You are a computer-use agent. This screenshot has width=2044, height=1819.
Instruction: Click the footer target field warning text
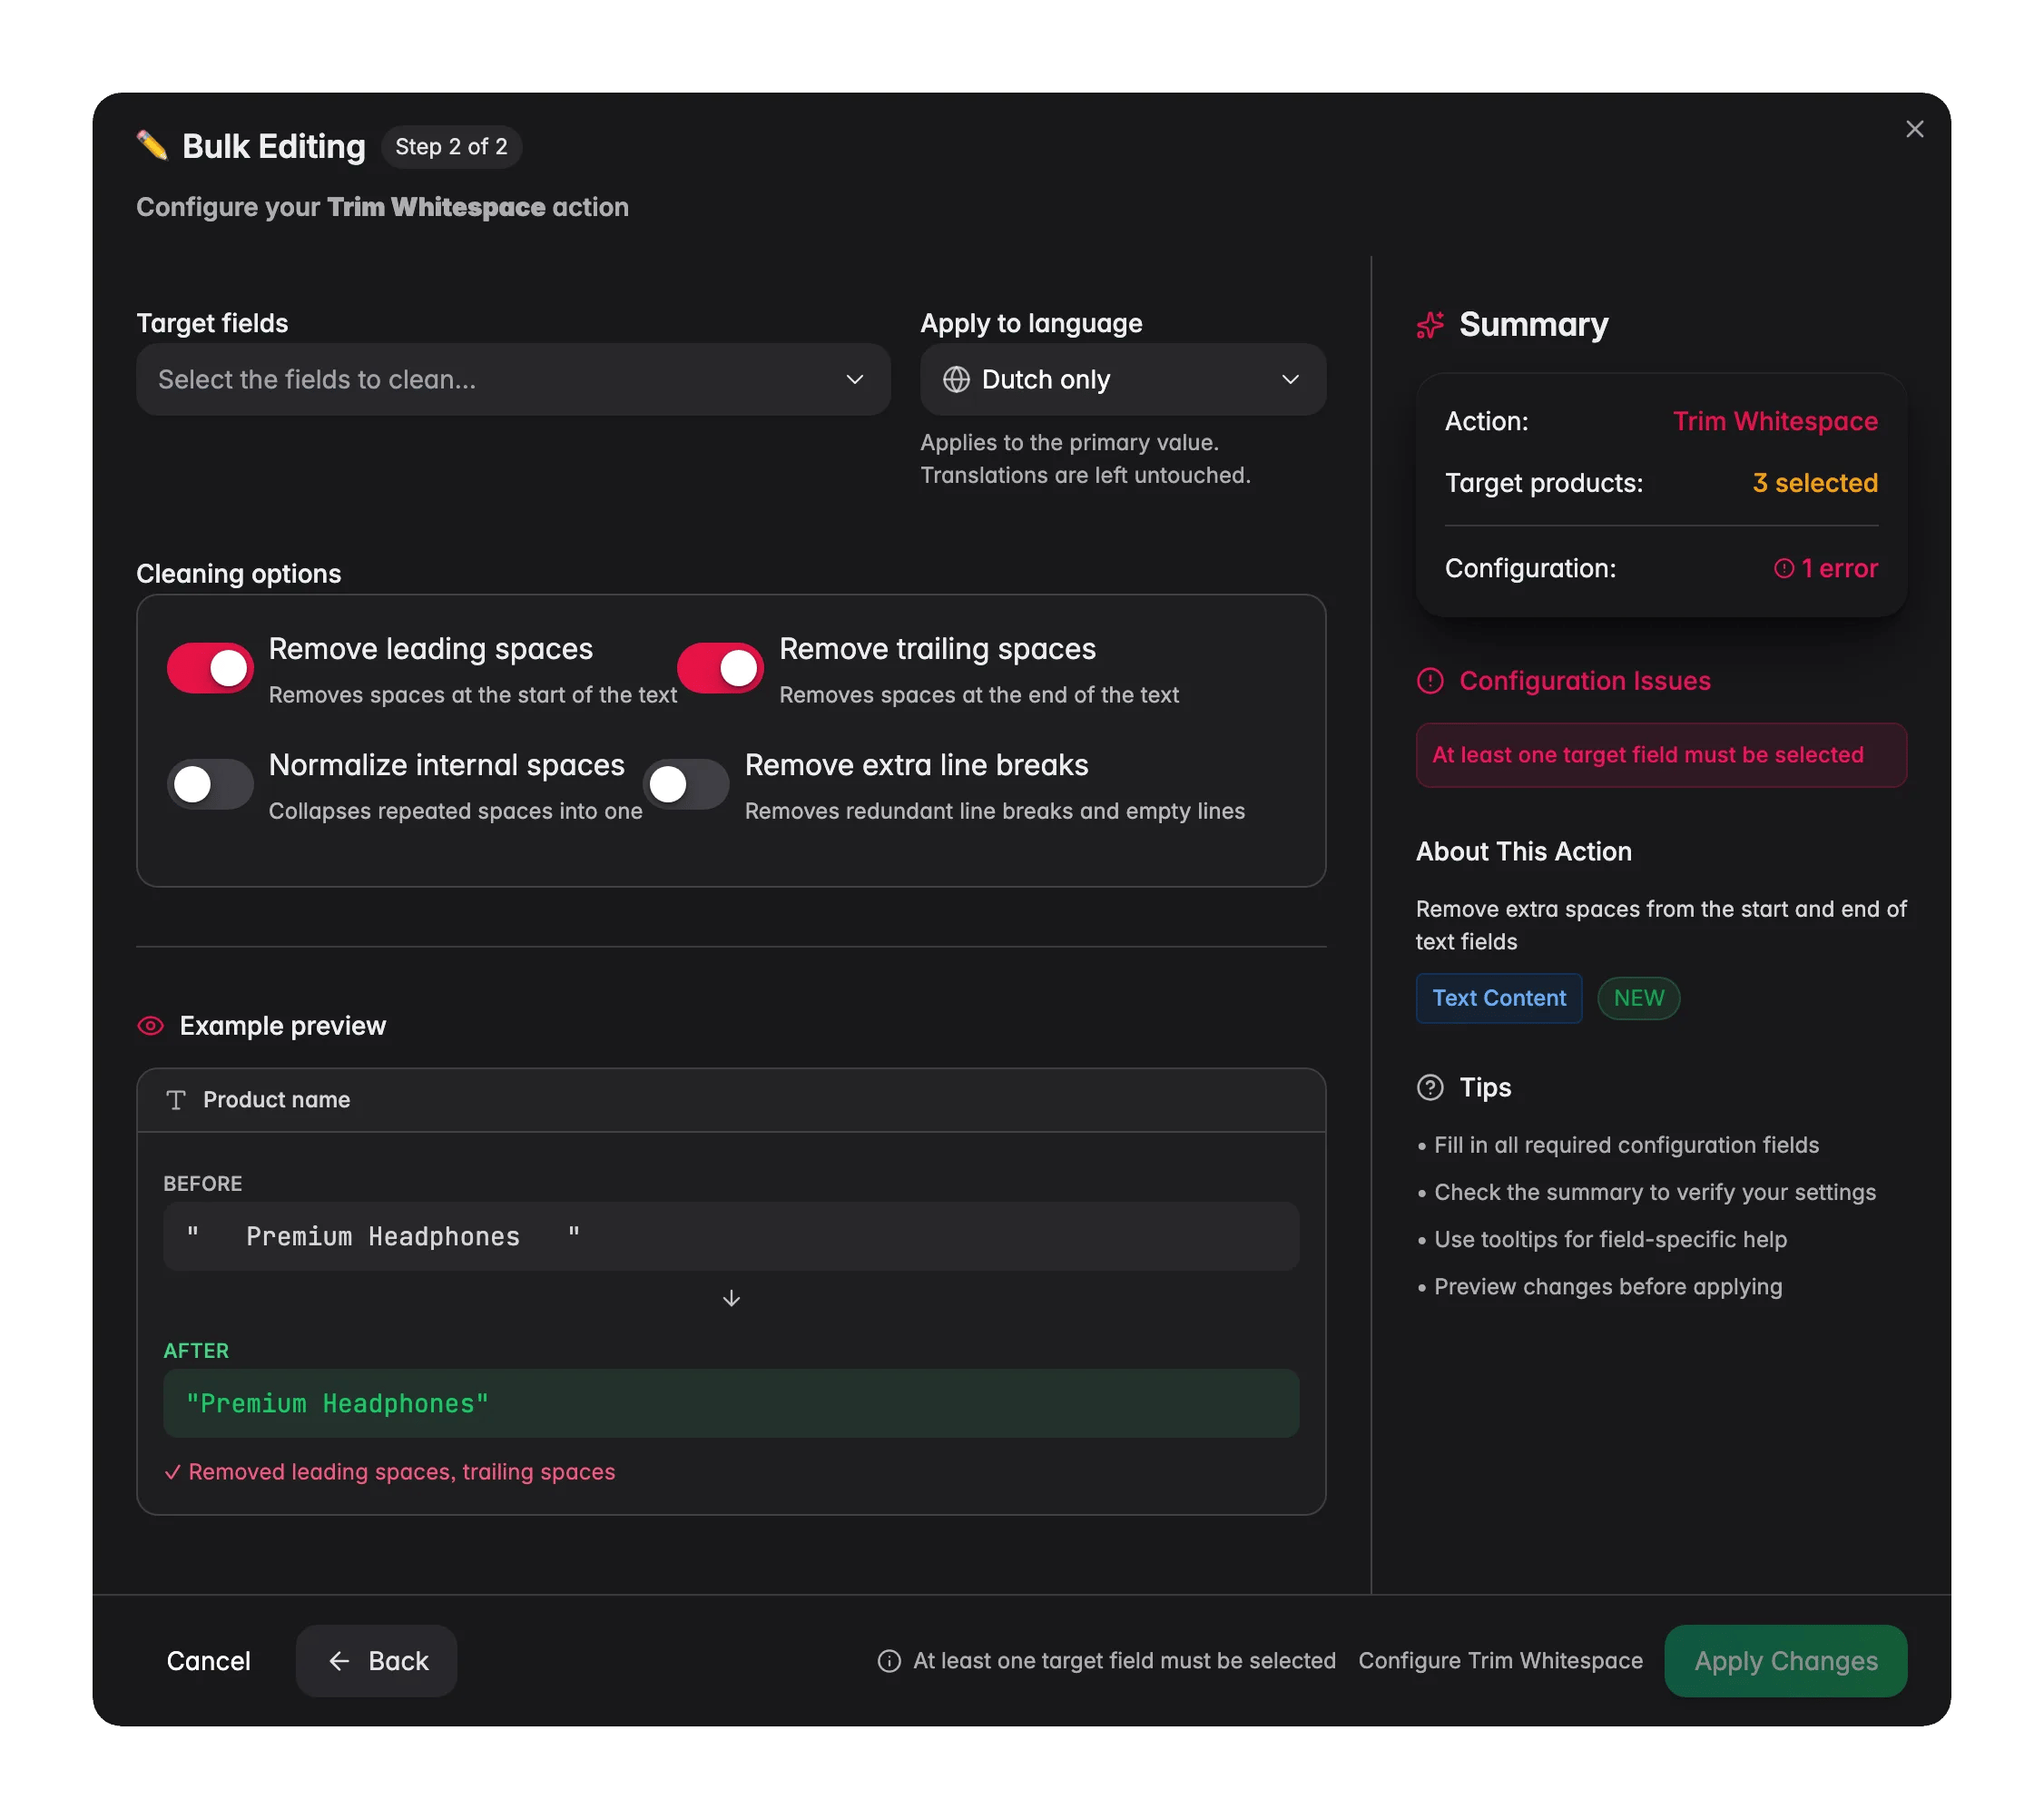(x=1124, y=1661)
